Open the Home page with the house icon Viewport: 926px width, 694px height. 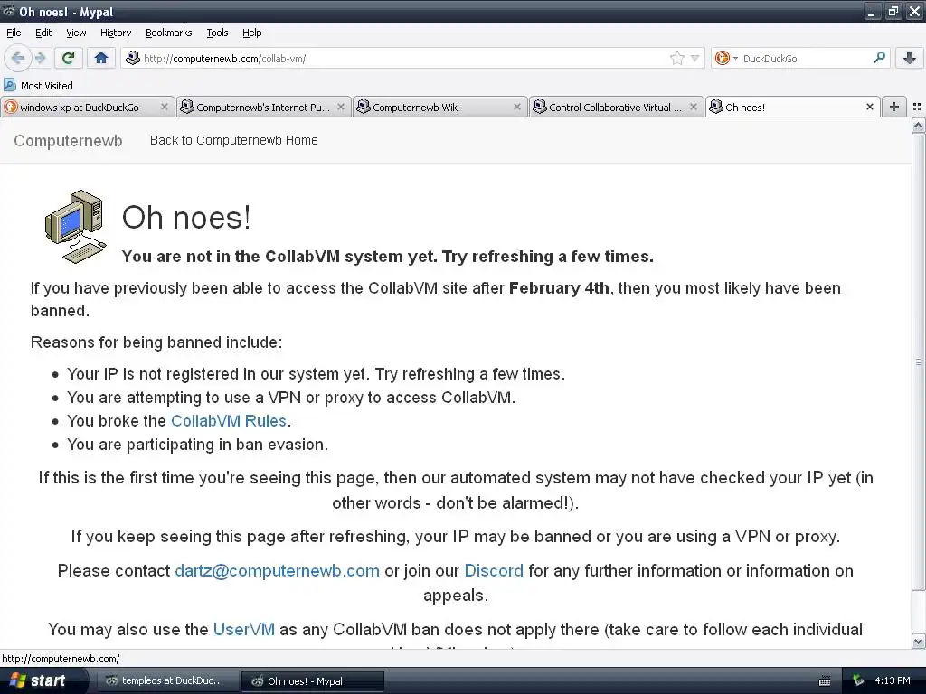coord(101,58)
